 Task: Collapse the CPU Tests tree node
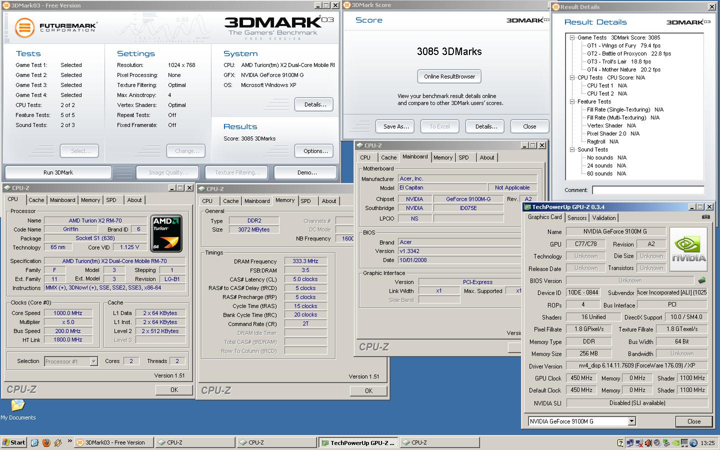[572, 77]
